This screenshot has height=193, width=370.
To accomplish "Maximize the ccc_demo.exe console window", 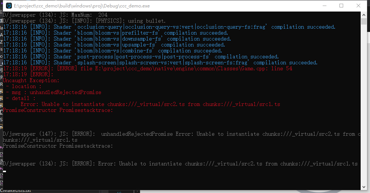I will 341,6.
